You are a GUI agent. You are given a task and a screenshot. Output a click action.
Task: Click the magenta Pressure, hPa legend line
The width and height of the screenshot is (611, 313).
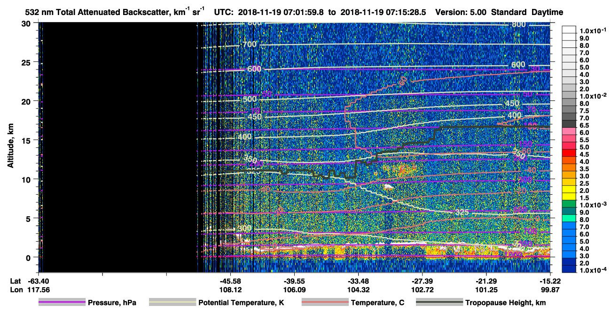pyautogui.click(x=62, y=303)
